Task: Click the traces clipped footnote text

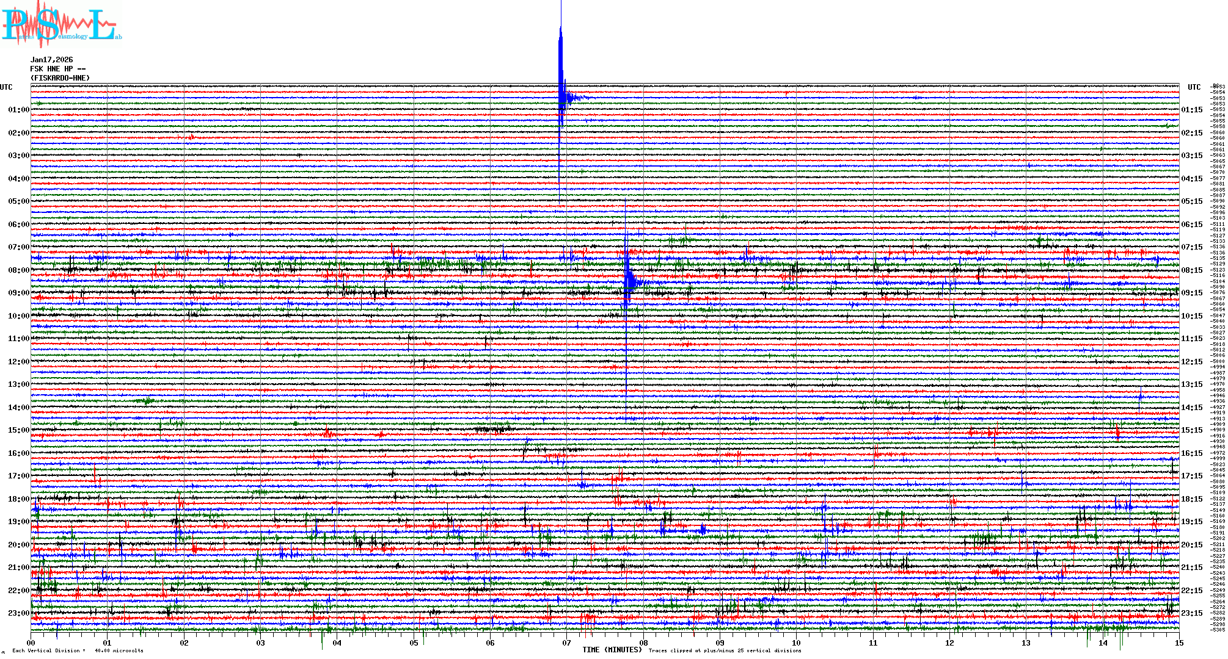Action: click(725, 650)
